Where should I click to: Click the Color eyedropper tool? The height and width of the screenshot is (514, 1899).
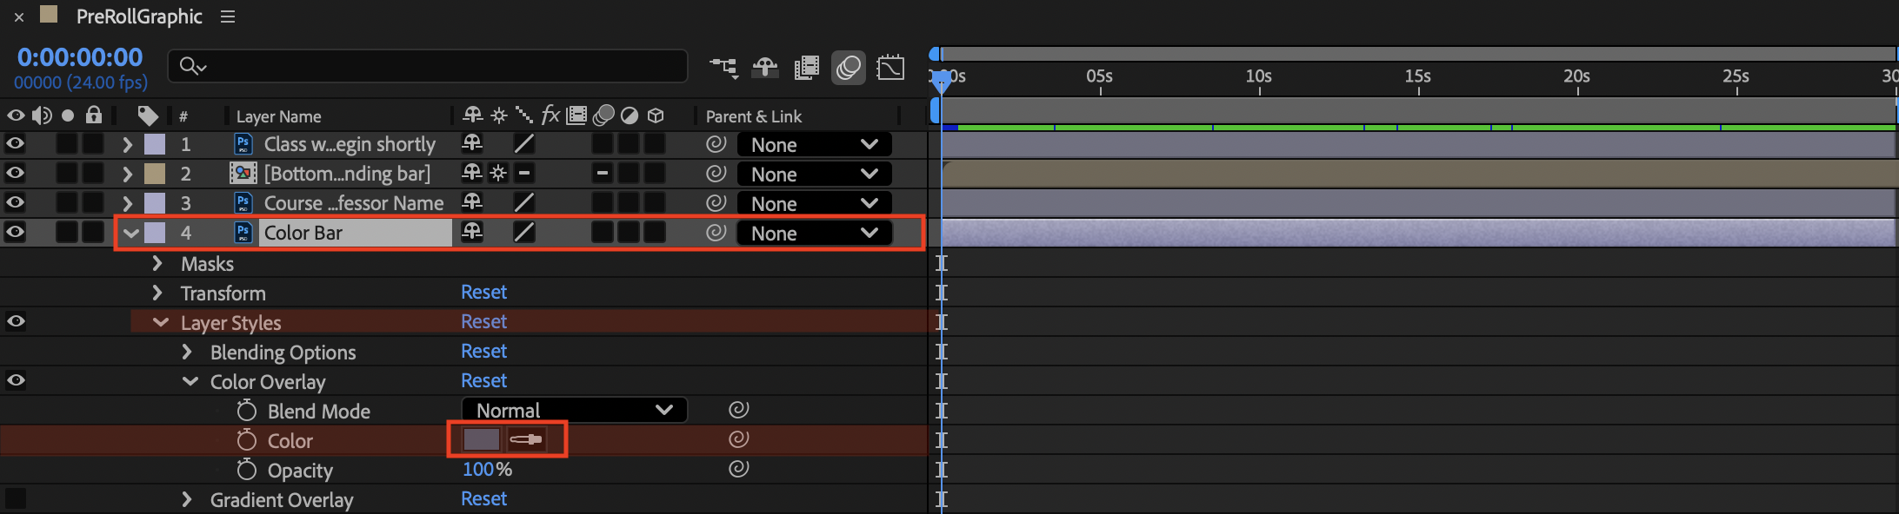tap(526, 440)
